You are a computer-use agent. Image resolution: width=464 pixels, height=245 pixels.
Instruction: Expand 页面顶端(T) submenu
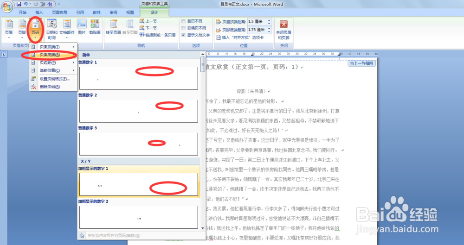[53, 47]
